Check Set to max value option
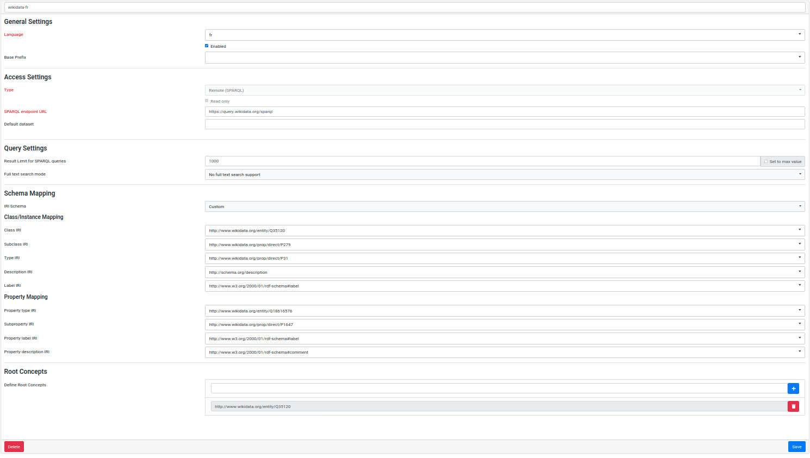This screenshot has width=810, height=458. (765, 161)
